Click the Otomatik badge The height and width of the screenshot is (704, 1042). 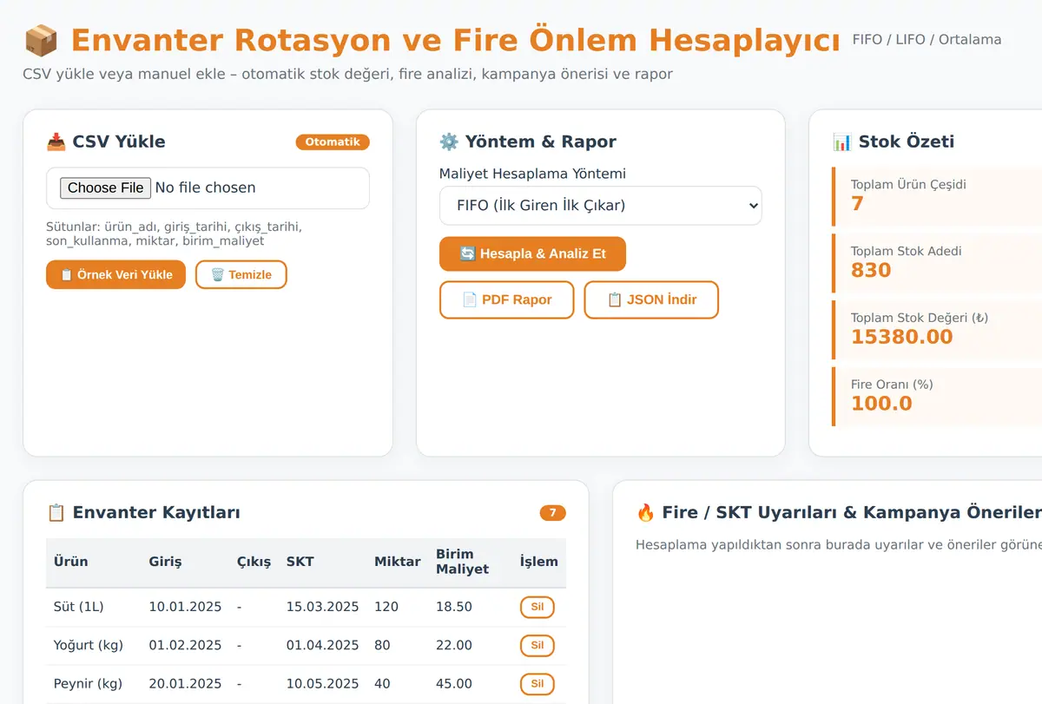click(333, 142)
